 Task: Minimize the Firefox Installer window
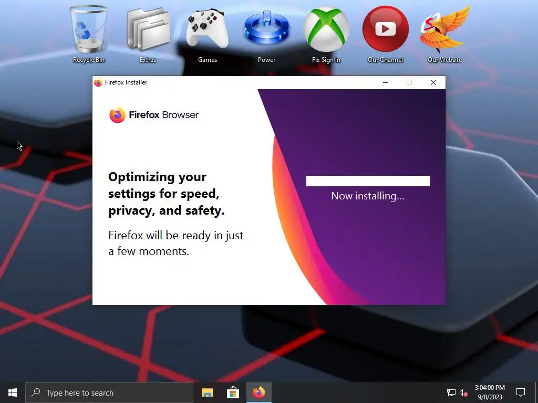tap(386, 82)
